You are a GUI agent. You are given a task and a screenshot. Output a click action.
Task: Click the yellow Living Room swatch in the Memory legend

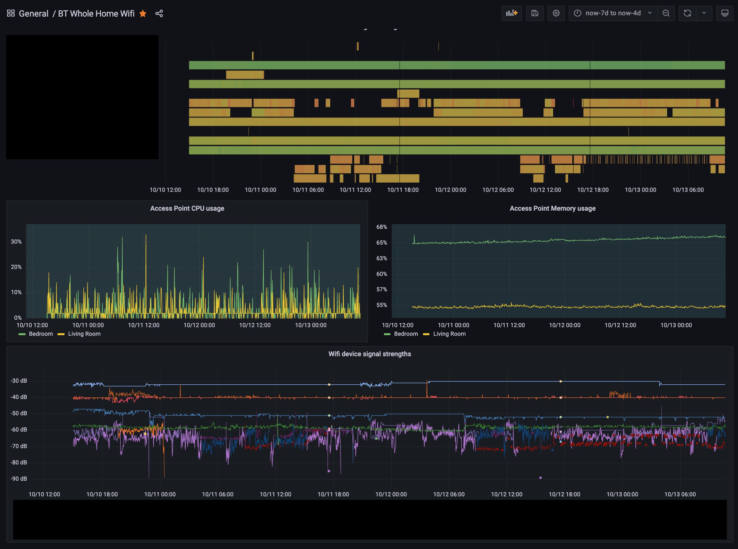[x=426, y=334]
